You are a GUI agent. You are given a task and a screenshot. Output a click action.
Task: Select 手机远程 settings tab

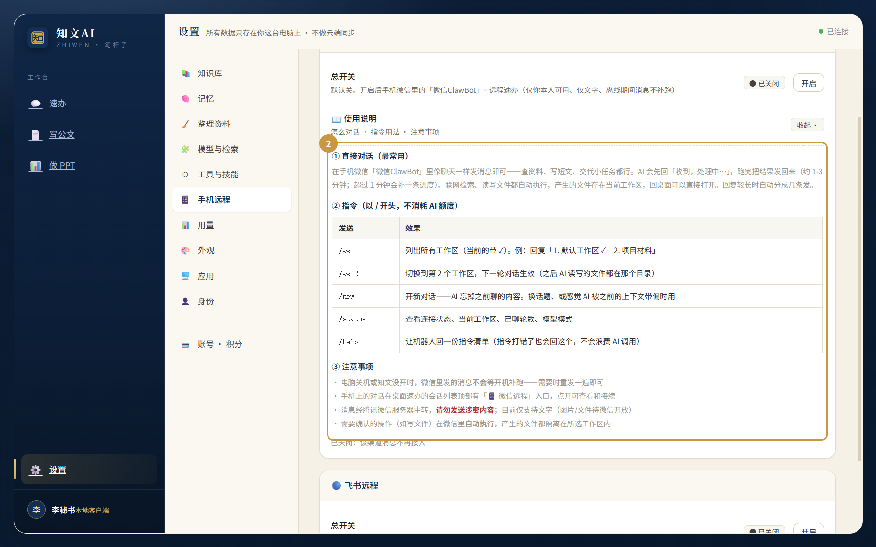[x=232, y=200]
